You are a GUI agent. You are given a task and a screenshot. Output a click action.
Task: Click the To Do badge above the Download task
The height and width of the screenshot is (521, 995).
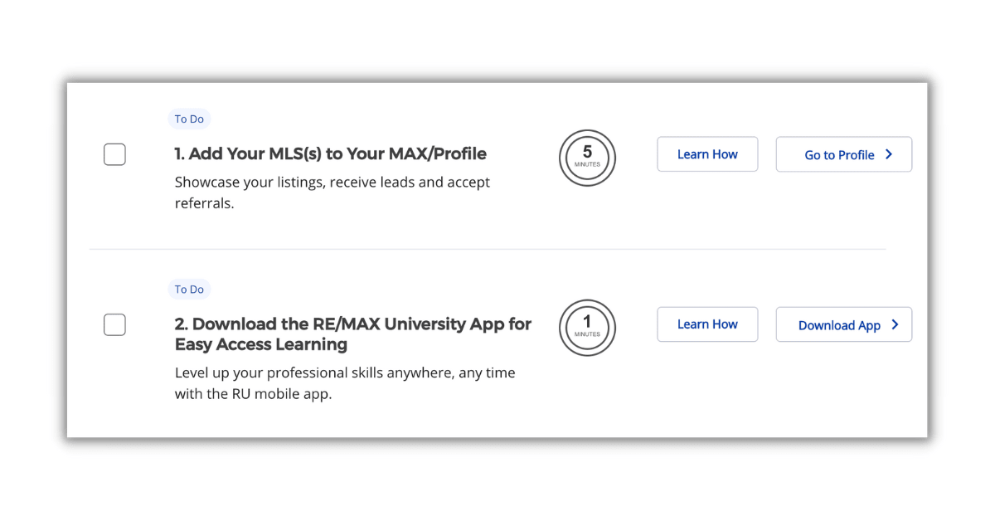point(189,289)
